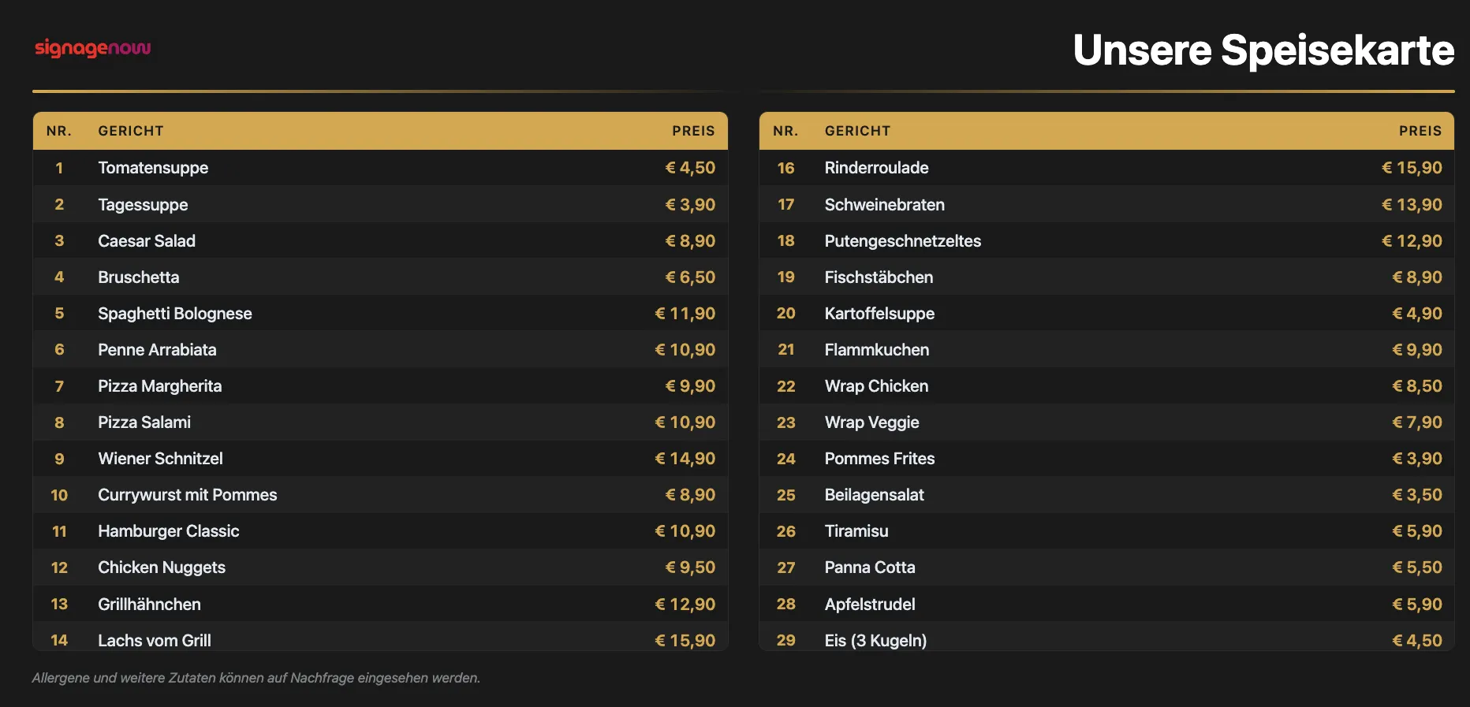
Task: Click the € 7,90 Wrap Veggie price
Action: pos(1417,422)
